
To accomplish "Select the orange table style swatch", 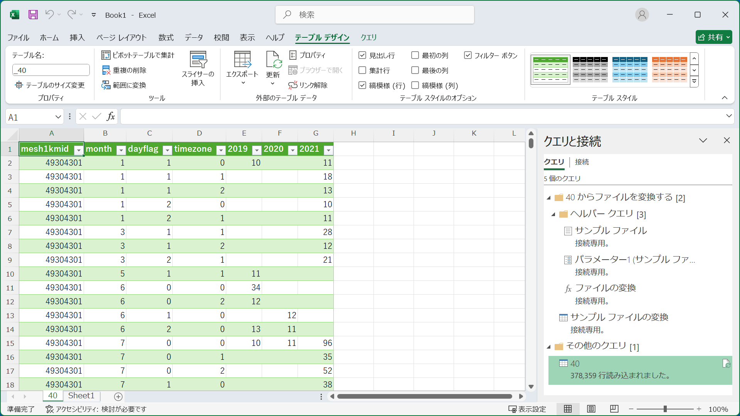I will [669, 70].
